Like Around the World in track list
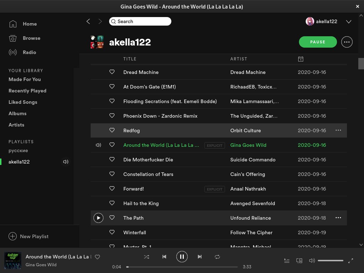The image size is (364, 273). [x=112, y=145]
